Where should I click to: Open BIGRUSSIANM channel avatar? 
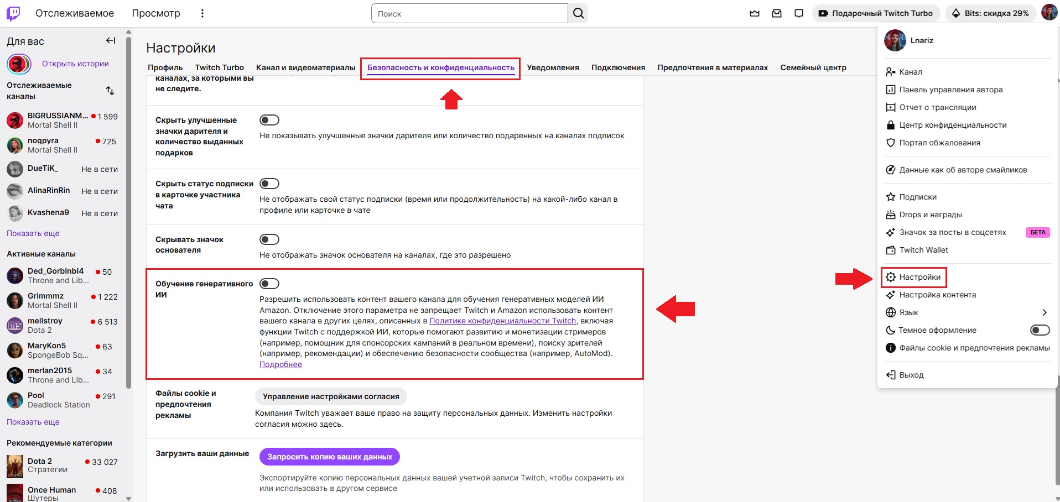click(x=15, y=120)
